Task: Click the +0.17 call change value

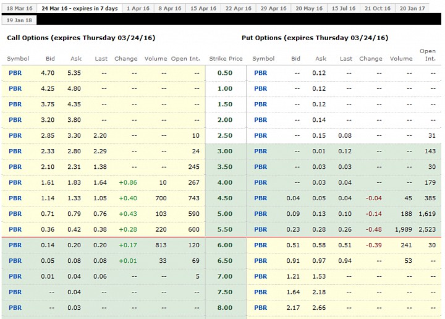Action: (x=128, y=245)
